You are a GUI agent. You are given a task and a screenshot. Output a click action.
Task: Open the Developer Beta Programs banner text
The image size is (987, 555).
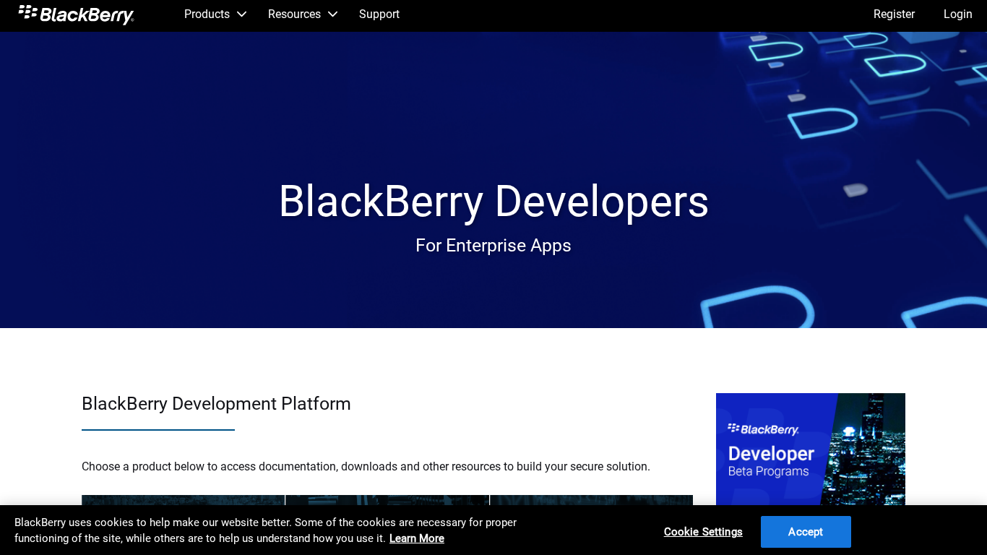click(770, 462)
